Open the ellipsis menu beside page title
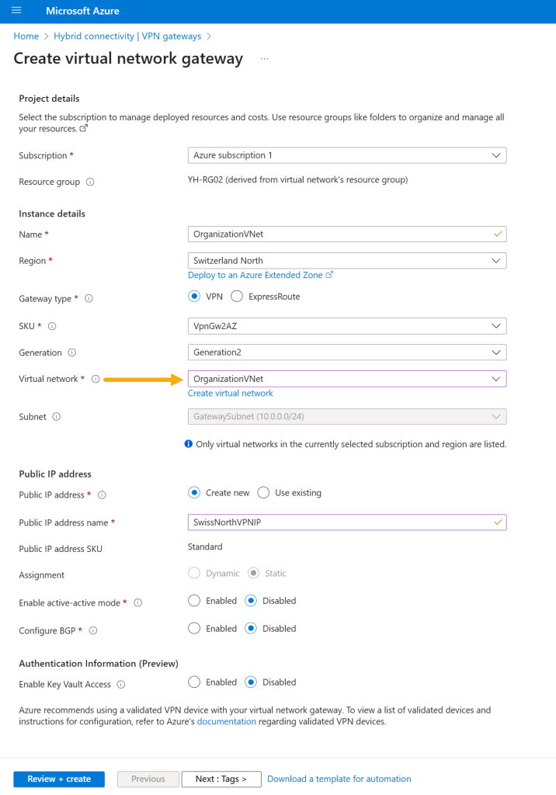This screenshot has width=556, height=795. (264, 59)
